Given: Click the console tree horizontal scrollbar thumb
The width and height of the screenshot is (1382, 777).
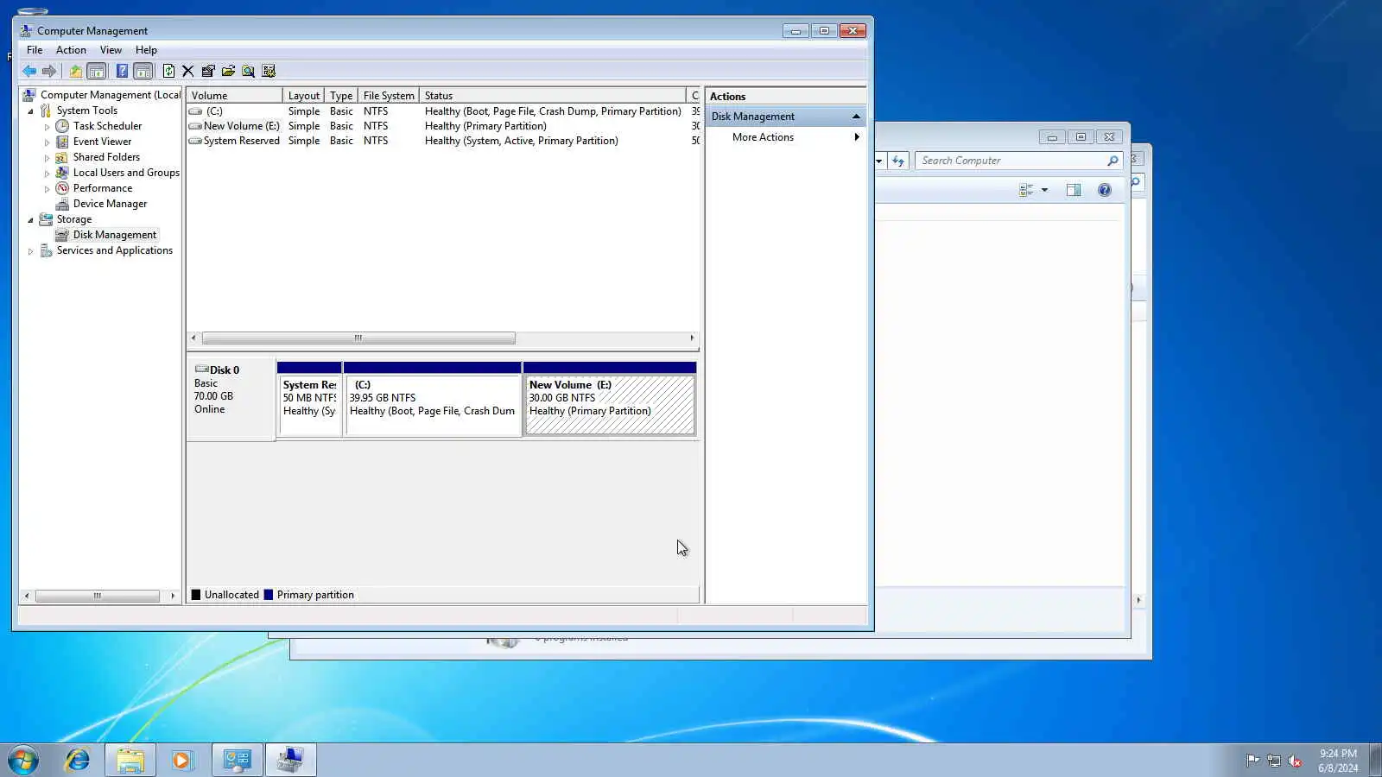Looking at the screenshot, I should (98, 596).
